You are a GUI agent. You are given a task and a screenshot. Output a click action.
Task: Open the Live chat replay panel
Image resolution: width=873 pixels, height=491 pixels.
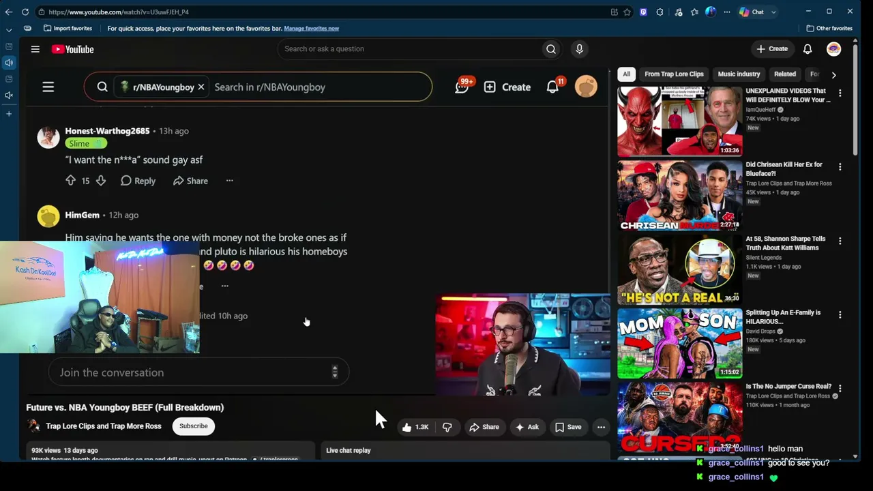(x=466, y=450)
